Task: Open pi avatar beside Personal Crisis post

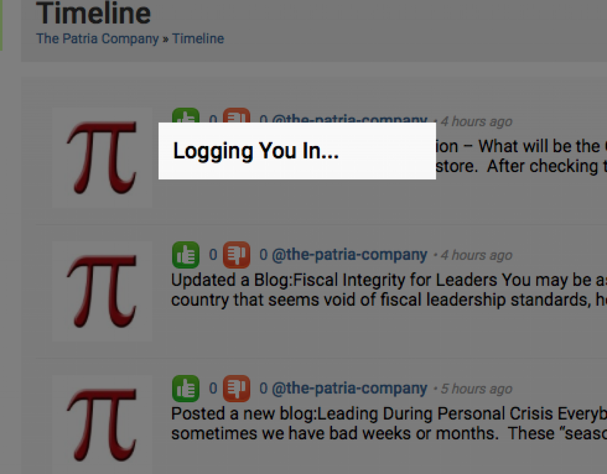Action: point(102,425)
